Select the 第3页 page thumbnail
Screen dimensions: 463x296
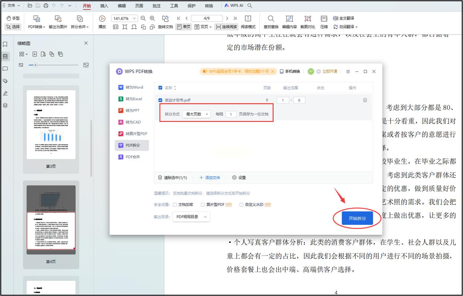(x=51, y=125)
